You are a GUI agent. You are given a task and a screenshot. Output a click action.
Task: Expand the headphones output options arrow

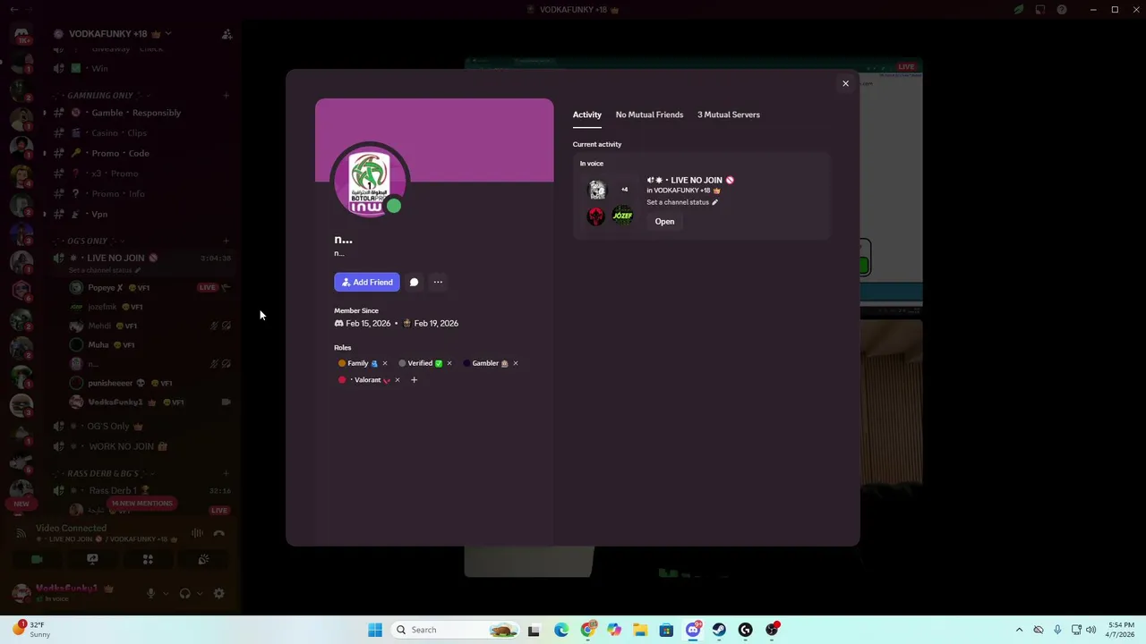(199, 593)
